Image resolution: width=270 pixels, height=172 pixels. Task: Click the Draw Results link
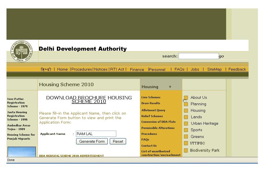point(151,103)
